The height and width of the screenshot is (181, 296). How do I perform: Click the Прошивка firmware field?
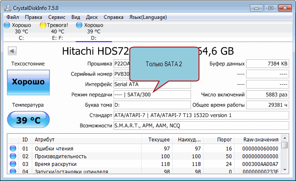[122, 64]
